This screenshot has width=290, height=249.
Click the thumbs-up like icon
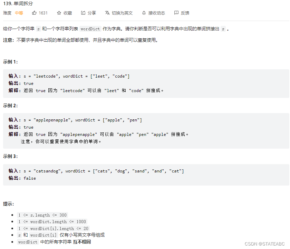point(34,13)
